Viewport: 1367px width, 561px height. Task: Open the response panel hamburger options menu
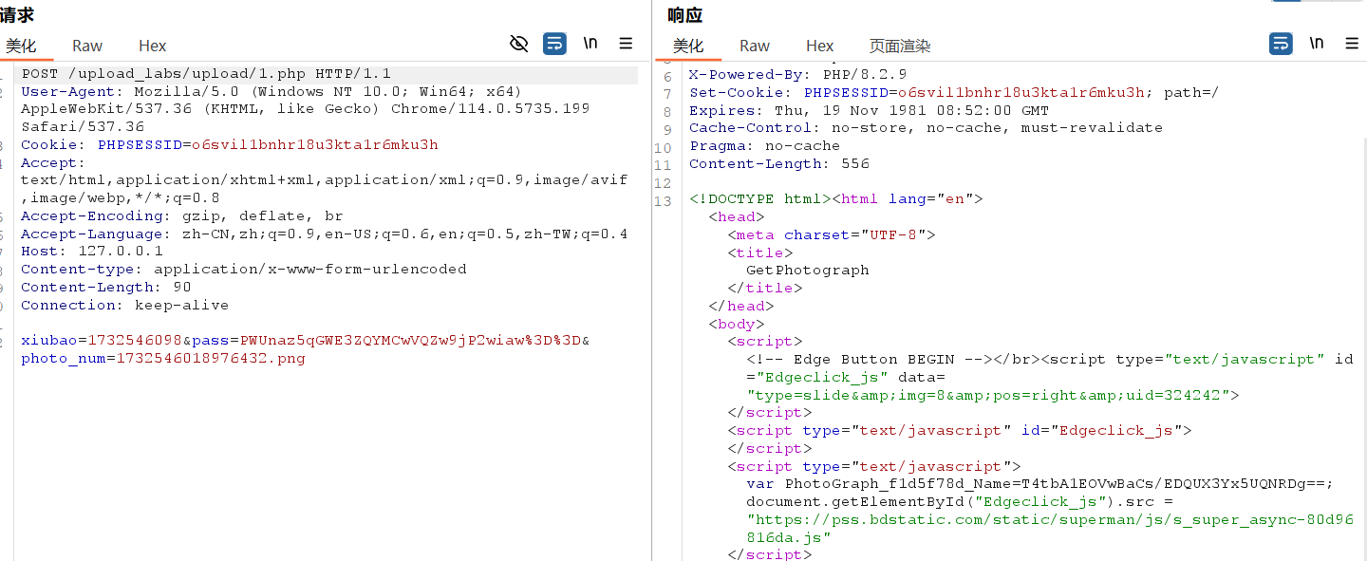(1352, 44)
